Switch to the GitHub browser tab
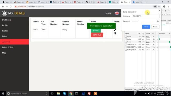Viewport: 171px width, 96px height. click(x=90, y=2)
